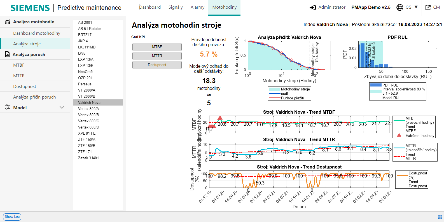Viewport: 444px width, 222px height.
Task: Click the Model sliders icon
Action: (x=8, y=107)
